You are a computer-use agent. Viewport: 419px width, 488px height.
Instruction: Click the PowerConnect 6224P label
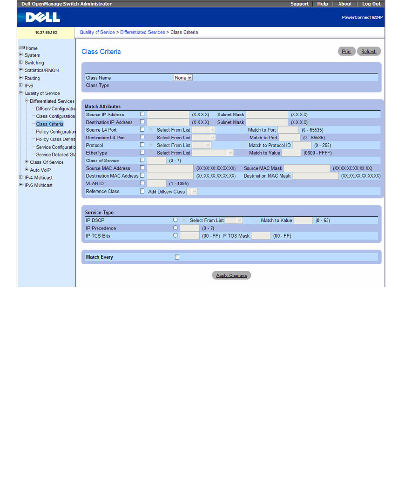pyautogui.click(x=362, y=17)
